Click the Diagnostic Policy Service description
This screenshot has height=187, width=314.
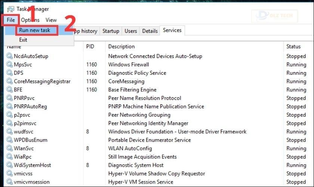point(137,73)
